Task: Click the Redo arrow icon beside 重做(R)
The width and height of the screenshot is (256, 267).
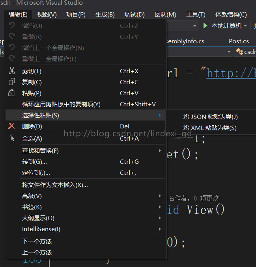Action: point(12,36)
